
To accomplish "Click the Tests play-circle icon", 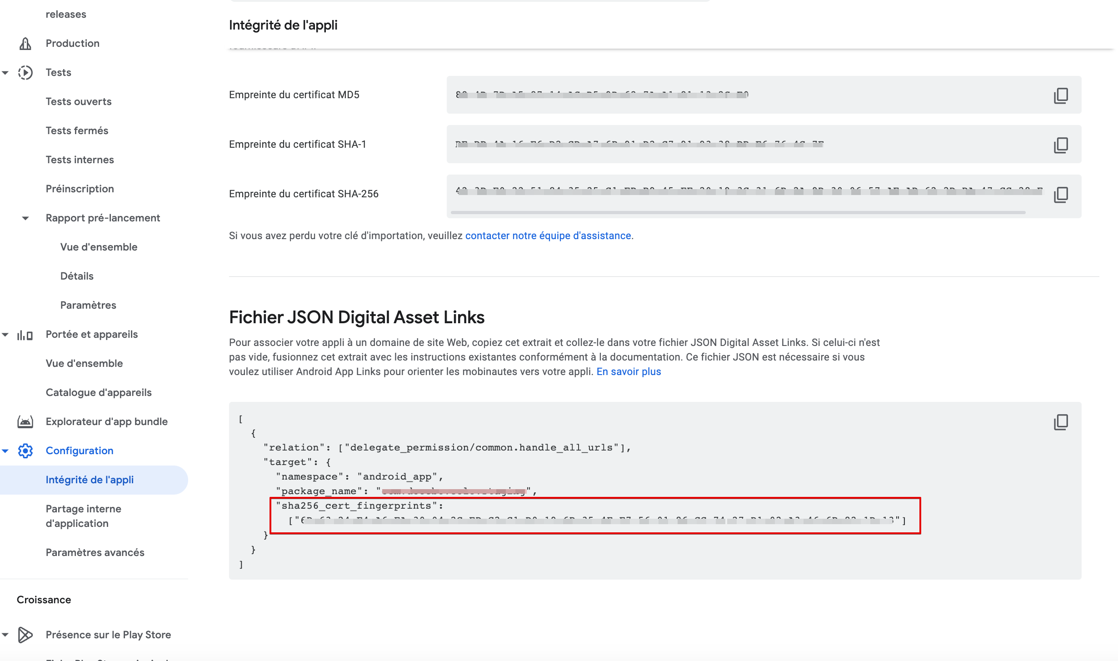I will click(25, 73).
